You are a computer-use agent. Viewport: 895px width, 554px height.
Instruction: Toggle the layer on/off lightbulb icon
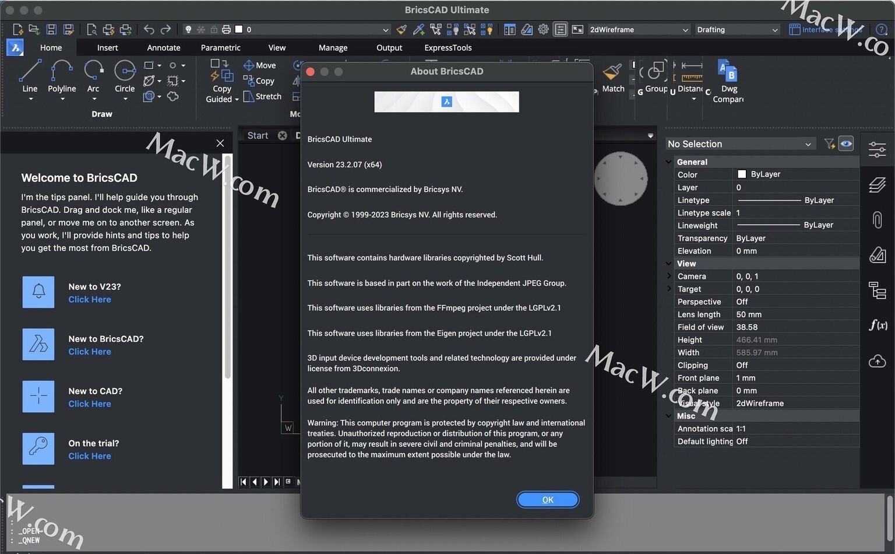coord(188,29)
